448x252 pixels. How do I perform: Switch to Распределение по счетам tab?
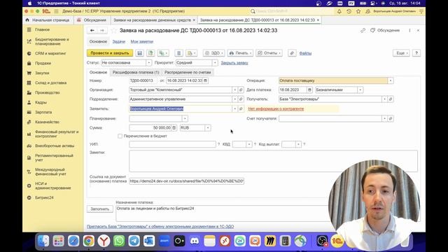(188, 72)
